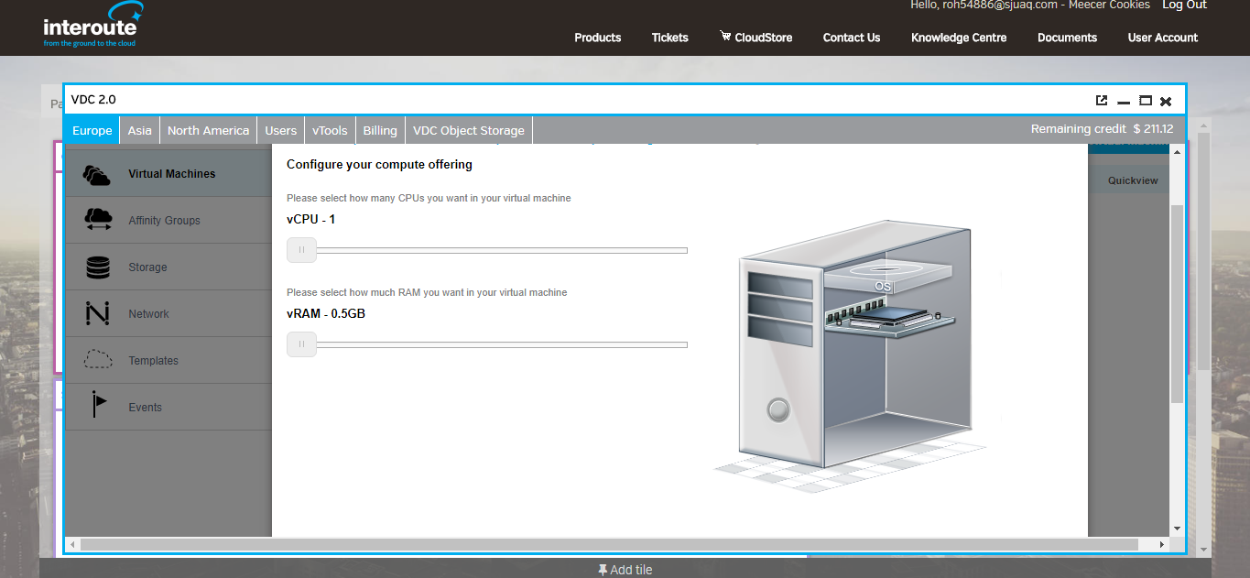The height and width of the screenshot is (578, 1250).
Task: Open the Tickets menu
Action: pos(670,38)
